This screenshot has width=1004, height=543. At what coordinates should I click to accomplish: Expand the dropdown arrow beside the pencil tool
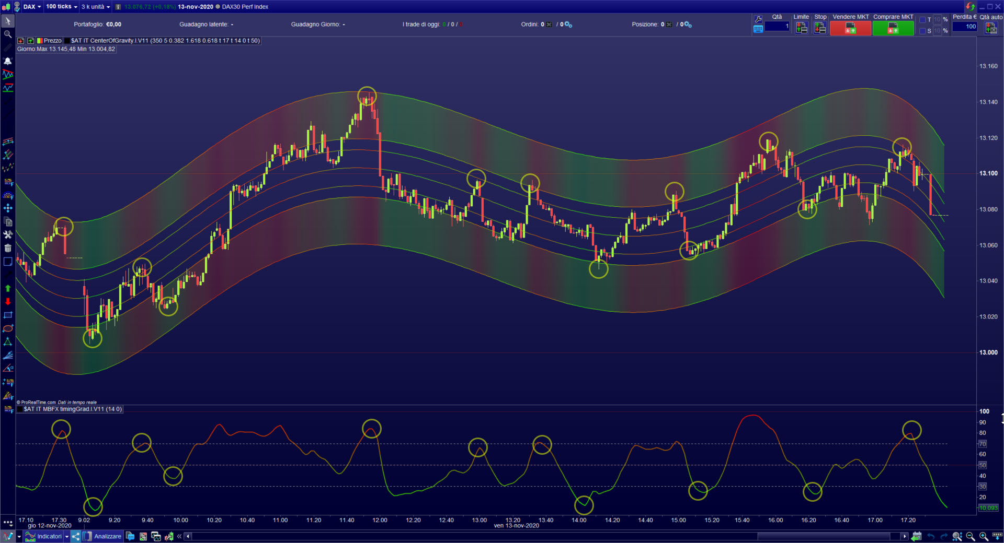coord(19,536)
